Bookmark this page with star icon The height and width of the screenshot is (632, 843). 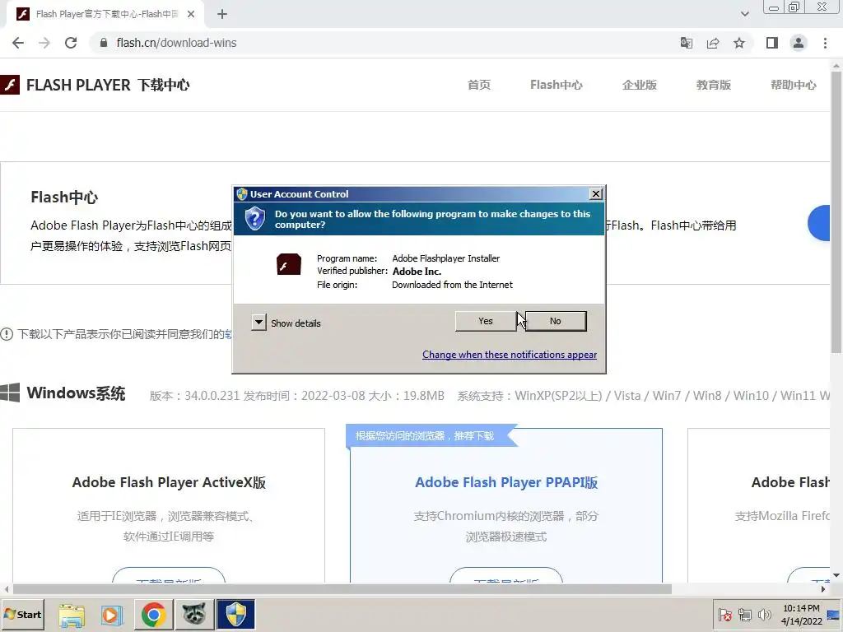pyautogui.click(x=739, y=43)
